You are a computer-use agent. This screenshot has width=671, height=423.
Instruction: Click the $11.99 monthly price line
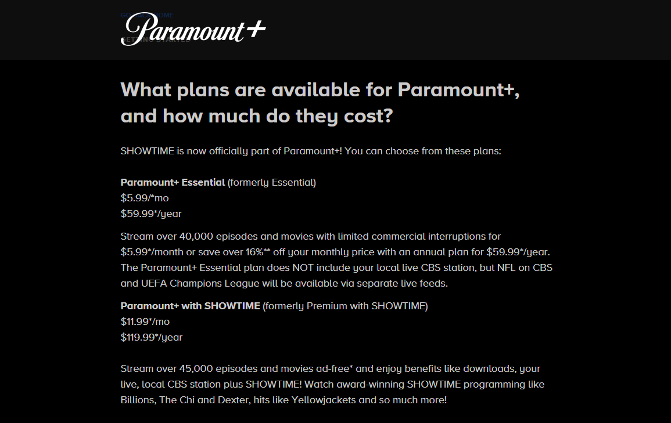[145, 321]
